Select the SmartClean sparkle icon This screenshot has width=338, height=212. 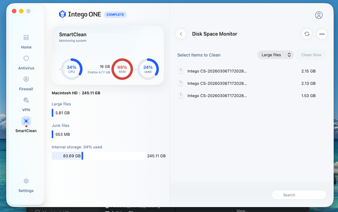click(x=26, y=121)
